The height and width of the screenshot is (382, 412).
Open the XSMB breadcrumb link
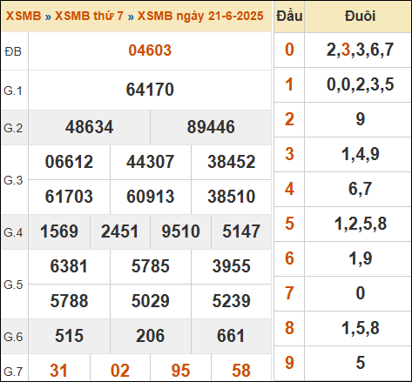pos(24,16)
